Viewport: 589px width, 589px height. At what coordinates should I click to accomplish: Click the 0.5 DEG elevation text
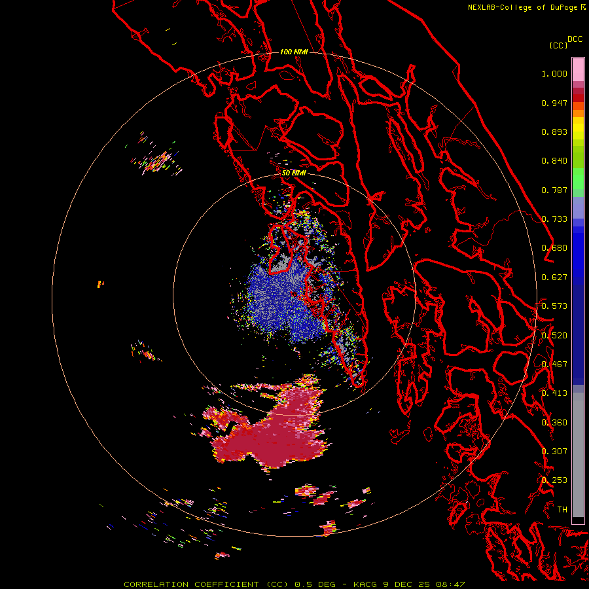click(315, 584)
